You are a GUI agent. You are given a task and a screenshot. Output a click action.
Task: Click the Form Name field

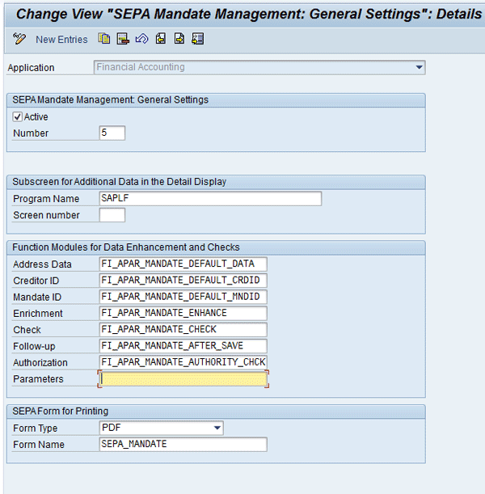pyautogui.click(x=182, y=445)
